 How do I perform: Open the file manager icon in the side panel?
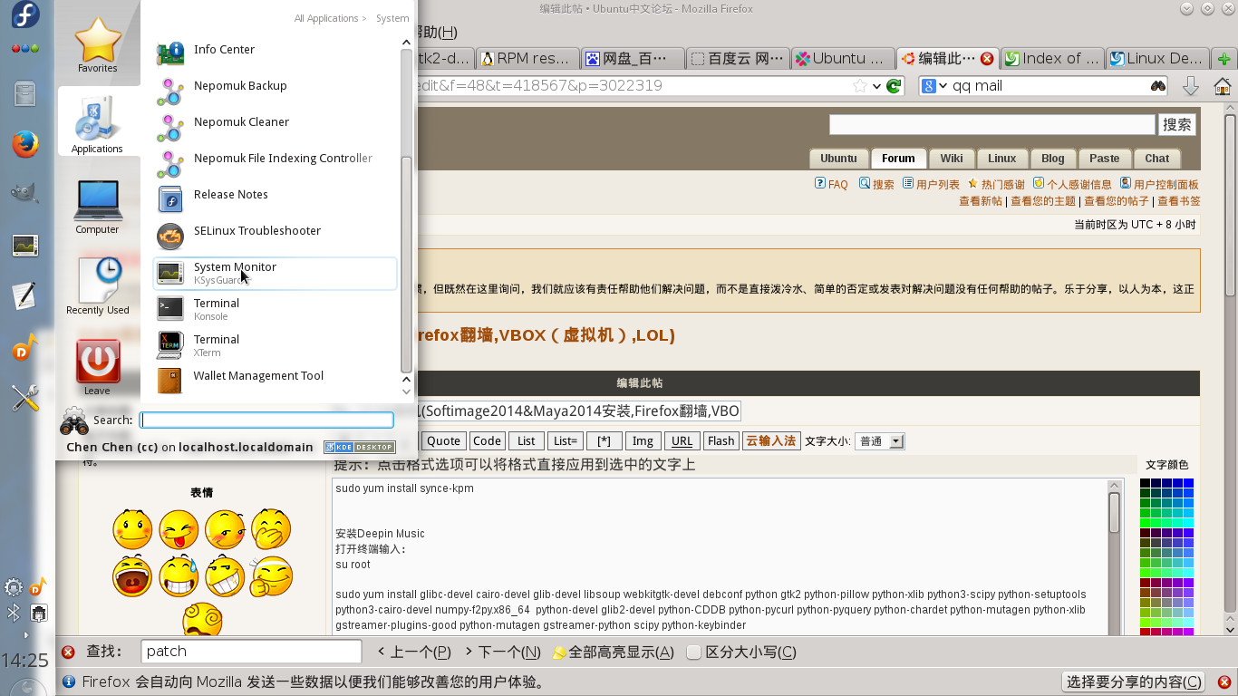tap(24, 93)
